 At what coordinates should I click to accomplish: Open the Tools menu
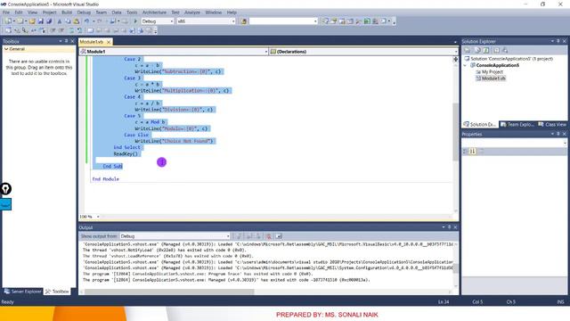(132, 12)
